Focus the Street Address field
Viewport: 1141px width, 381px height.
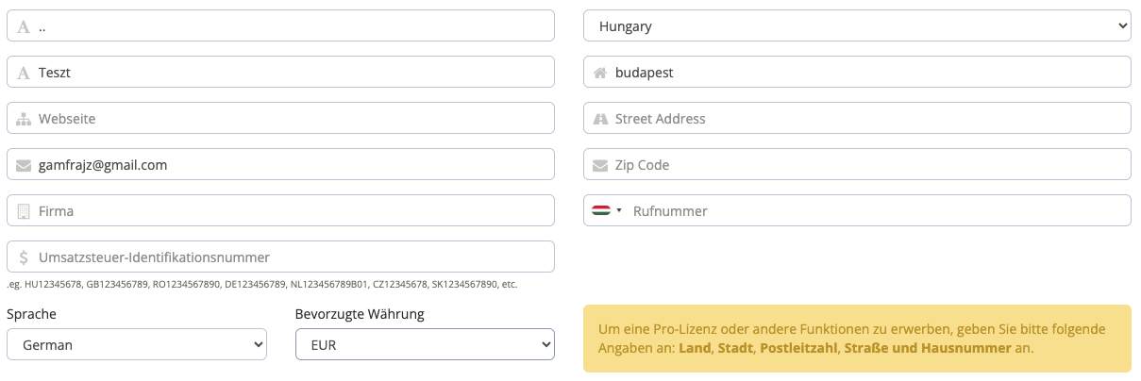tap(857, 118)
